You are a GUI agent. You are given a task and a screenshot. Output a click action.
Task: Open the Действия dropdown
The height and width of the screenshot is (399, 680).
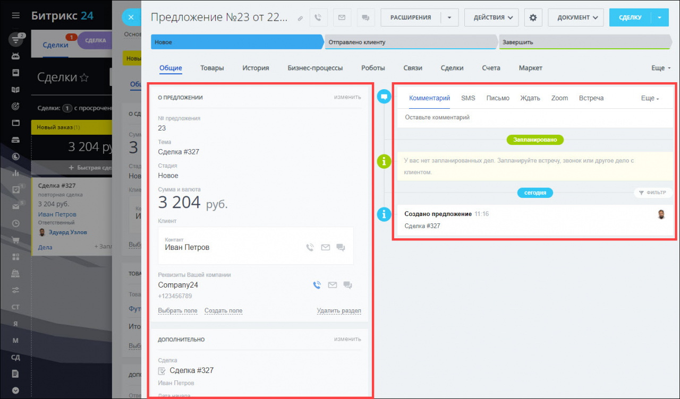coord(492,18)
